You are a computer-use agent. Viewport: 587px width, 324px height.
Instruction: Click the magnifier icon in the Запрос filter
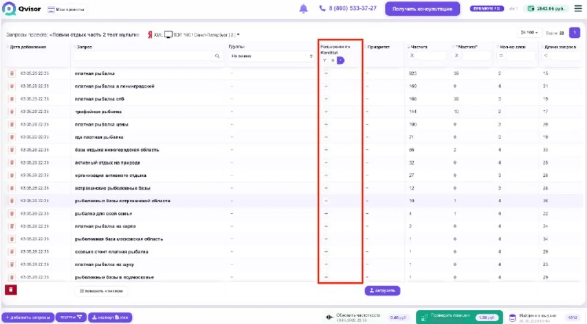pos(217,56)
